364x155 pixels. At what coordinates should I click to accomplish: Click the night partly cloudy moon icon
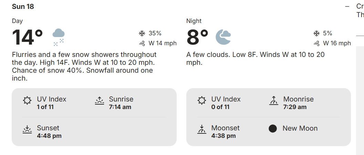point(223,37)
